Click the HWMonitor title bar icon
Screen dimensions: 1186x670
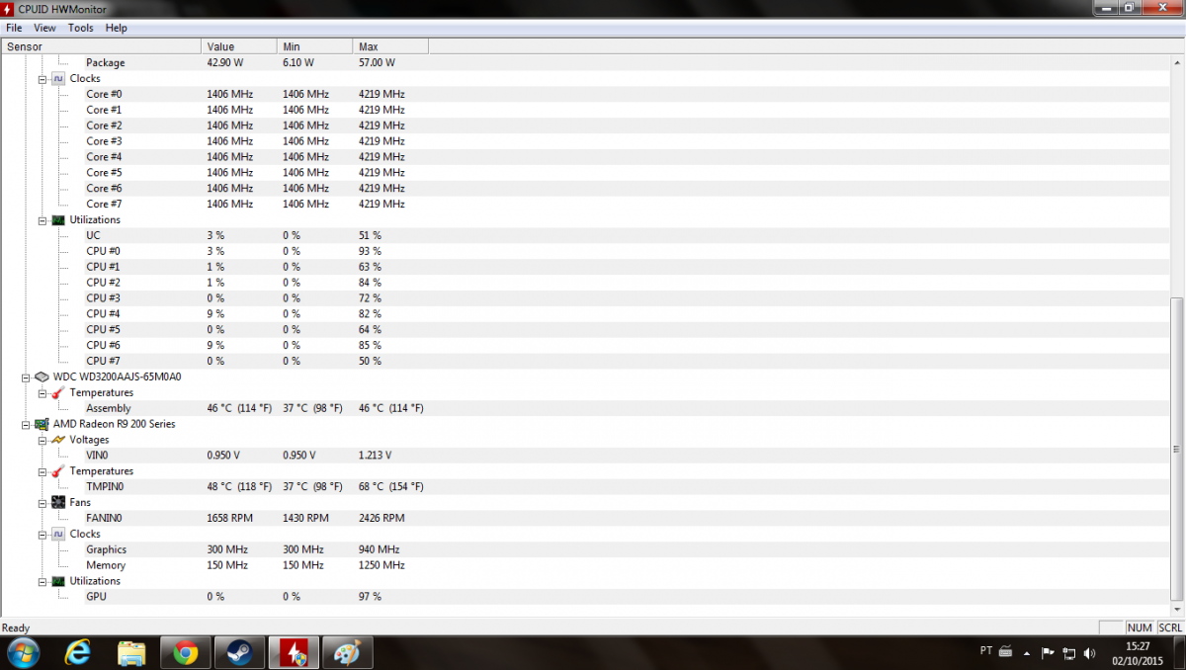[x=9, y=8]
